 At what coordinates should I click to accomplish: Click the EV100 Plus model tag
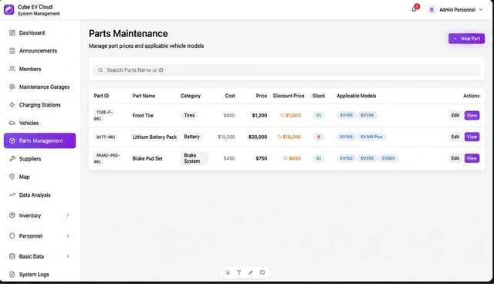click(371, 137)
